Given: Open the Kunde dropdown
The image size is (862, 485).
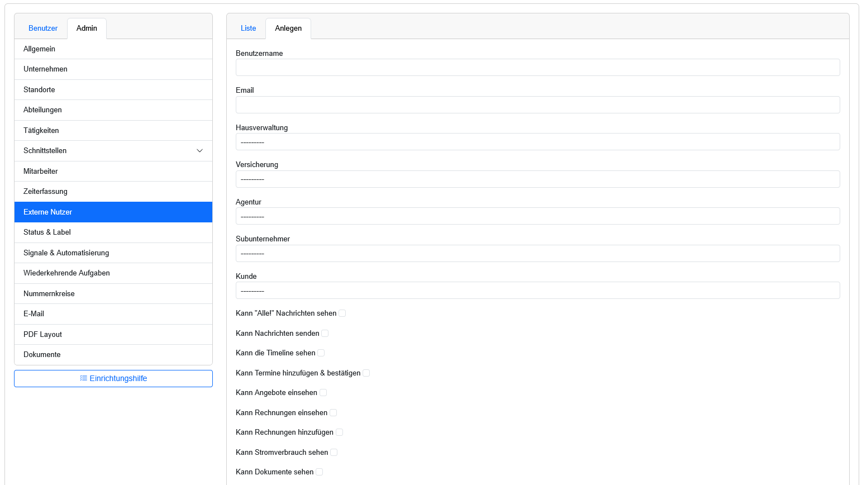Looking at the screenshot, I should [537, 291].
